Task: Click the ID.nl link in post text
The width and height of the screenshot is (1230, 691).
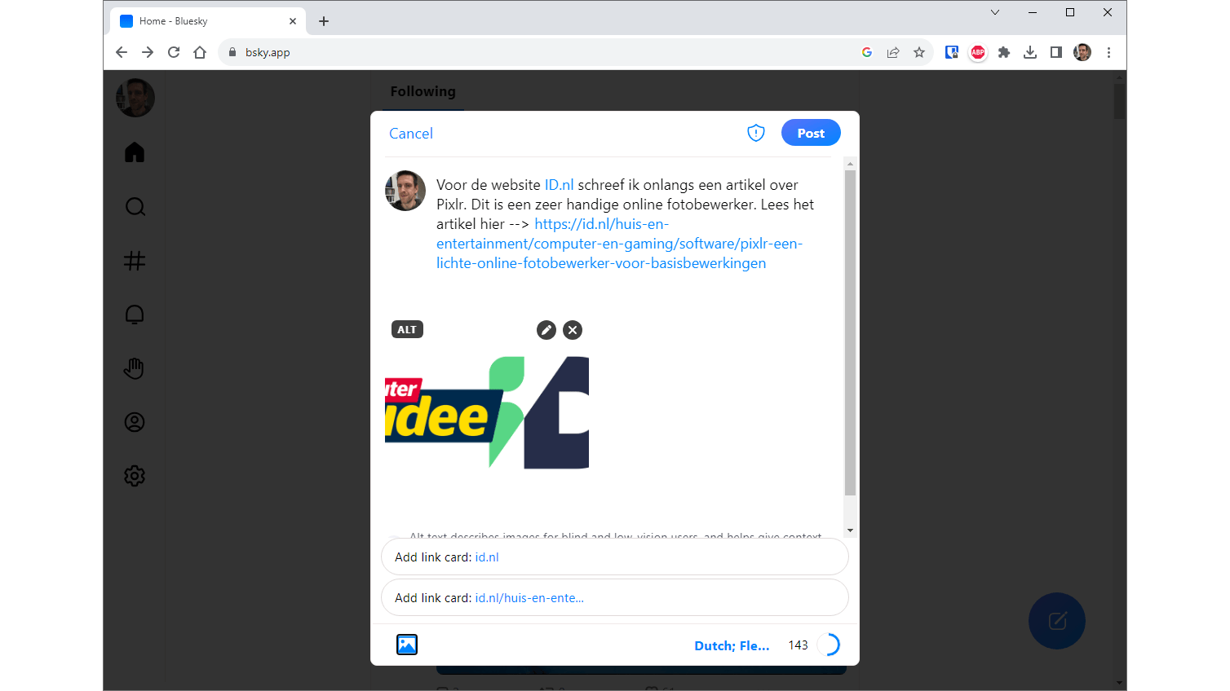Action: (560, 185)
